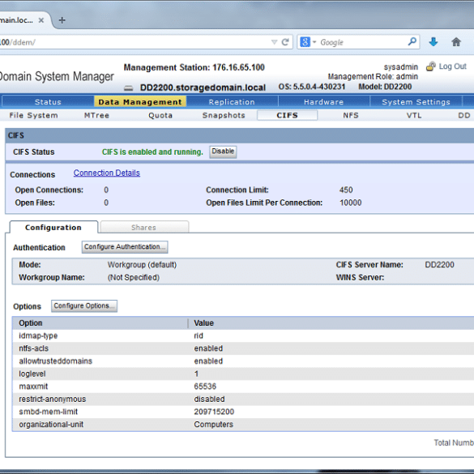Select the ntfs-acls option row
The image size is (474, 474).
tap(243, 348)
